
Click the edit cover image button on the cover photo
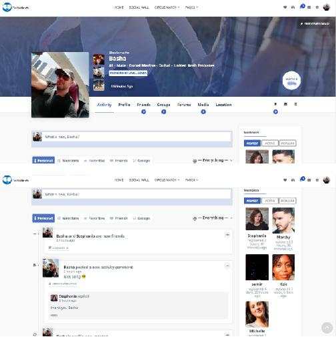click(315, 23)
